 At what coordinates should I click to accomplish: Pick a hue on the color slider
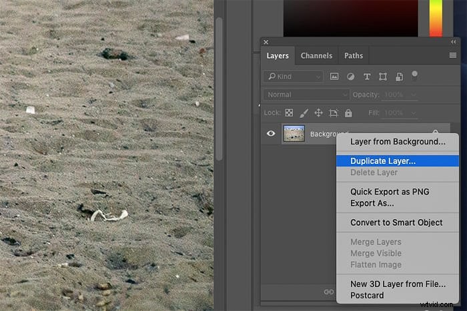[x=436, y=18]
